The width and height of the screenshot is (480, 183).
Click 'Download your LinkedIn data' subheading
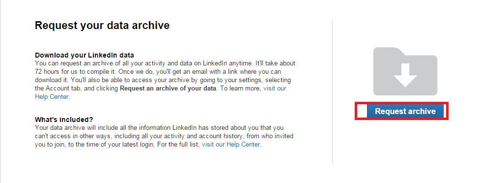coord(85,55)
